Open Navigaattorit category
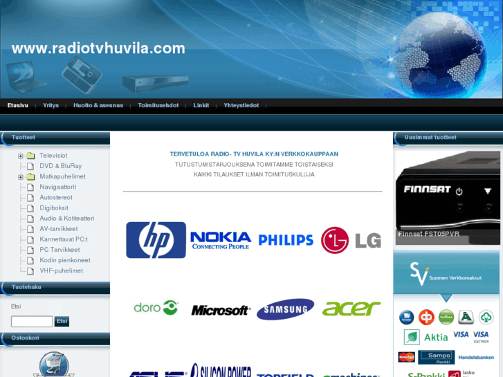The width and height of the screenshot is (503, 377). pyautogui.click(x=57, y=187)
